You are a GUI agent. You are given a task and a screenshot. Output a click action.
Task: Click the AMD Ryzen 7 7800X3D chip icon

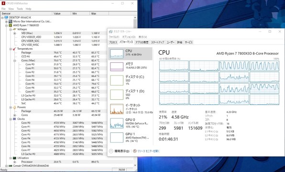pos(11,25)
